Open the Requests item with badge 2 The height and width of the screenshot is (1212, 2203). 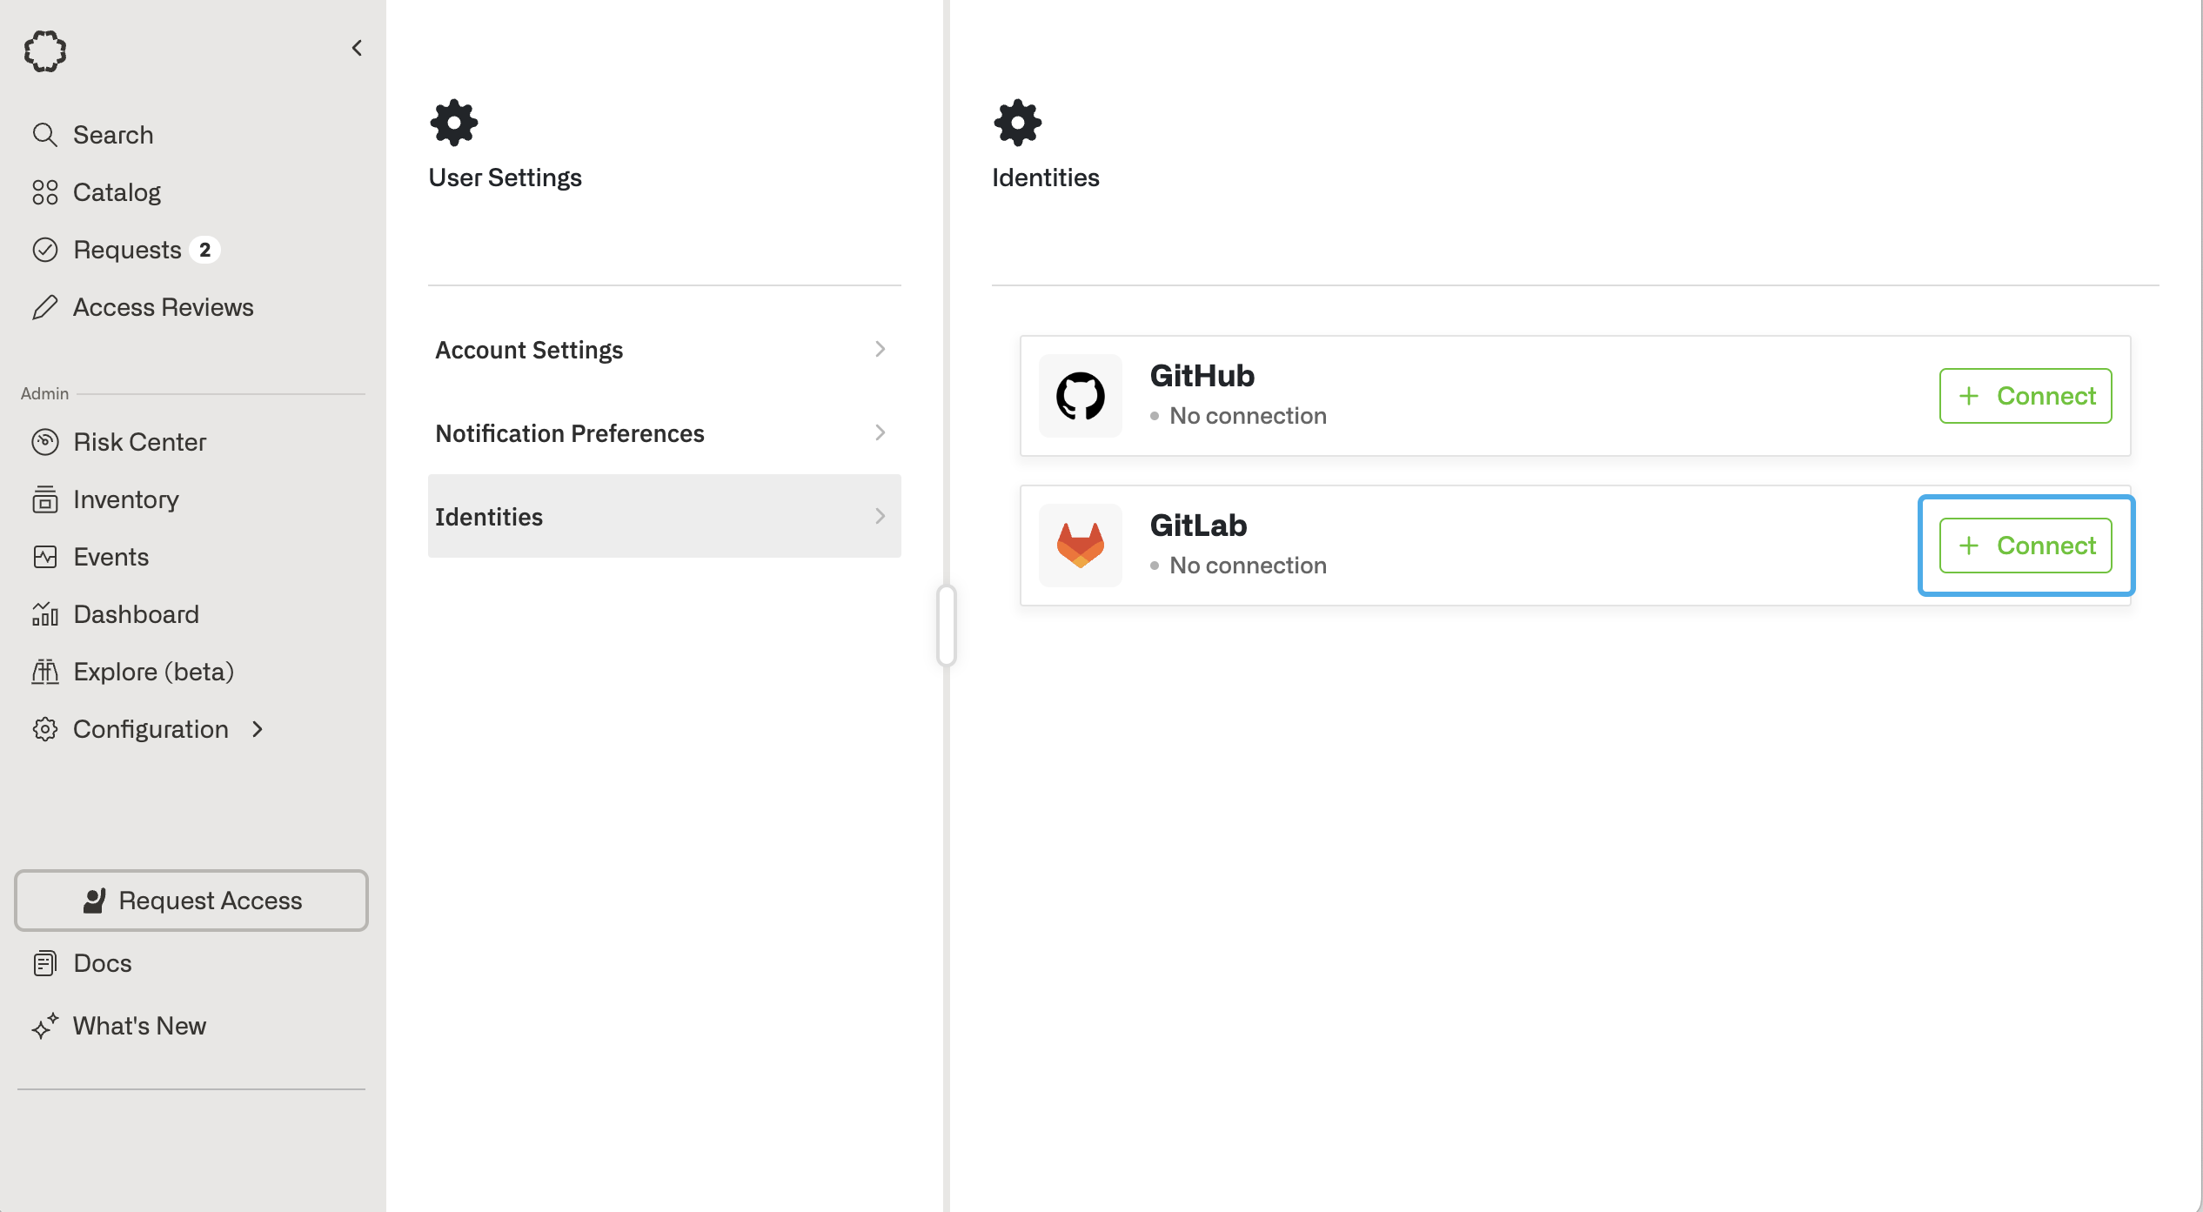(x=127, y=250)
